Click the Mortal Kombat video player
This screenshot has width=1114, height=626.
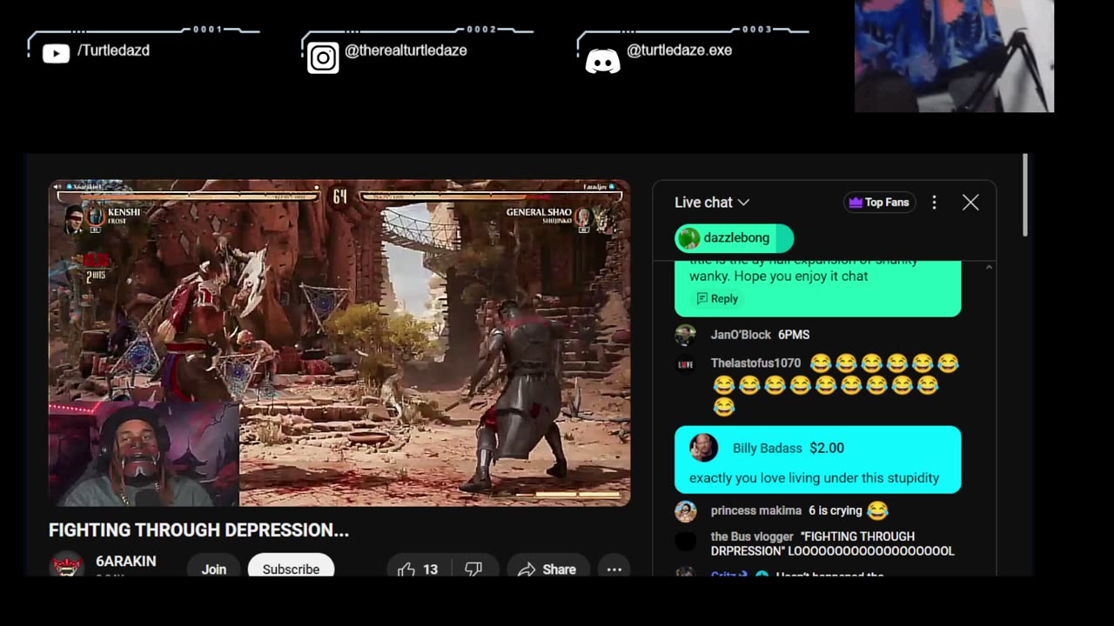pyautogui.click(x=339, y=343)
